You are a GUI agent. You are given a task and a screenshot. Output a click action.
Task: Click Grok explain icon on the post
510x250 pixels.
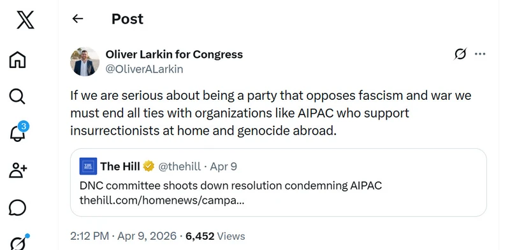(460, 54)
